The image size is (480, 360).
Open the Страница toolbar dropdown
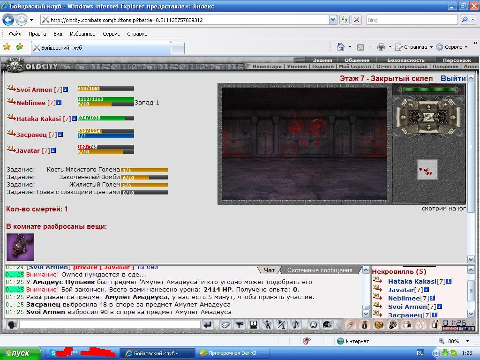(x=414, y=47)
